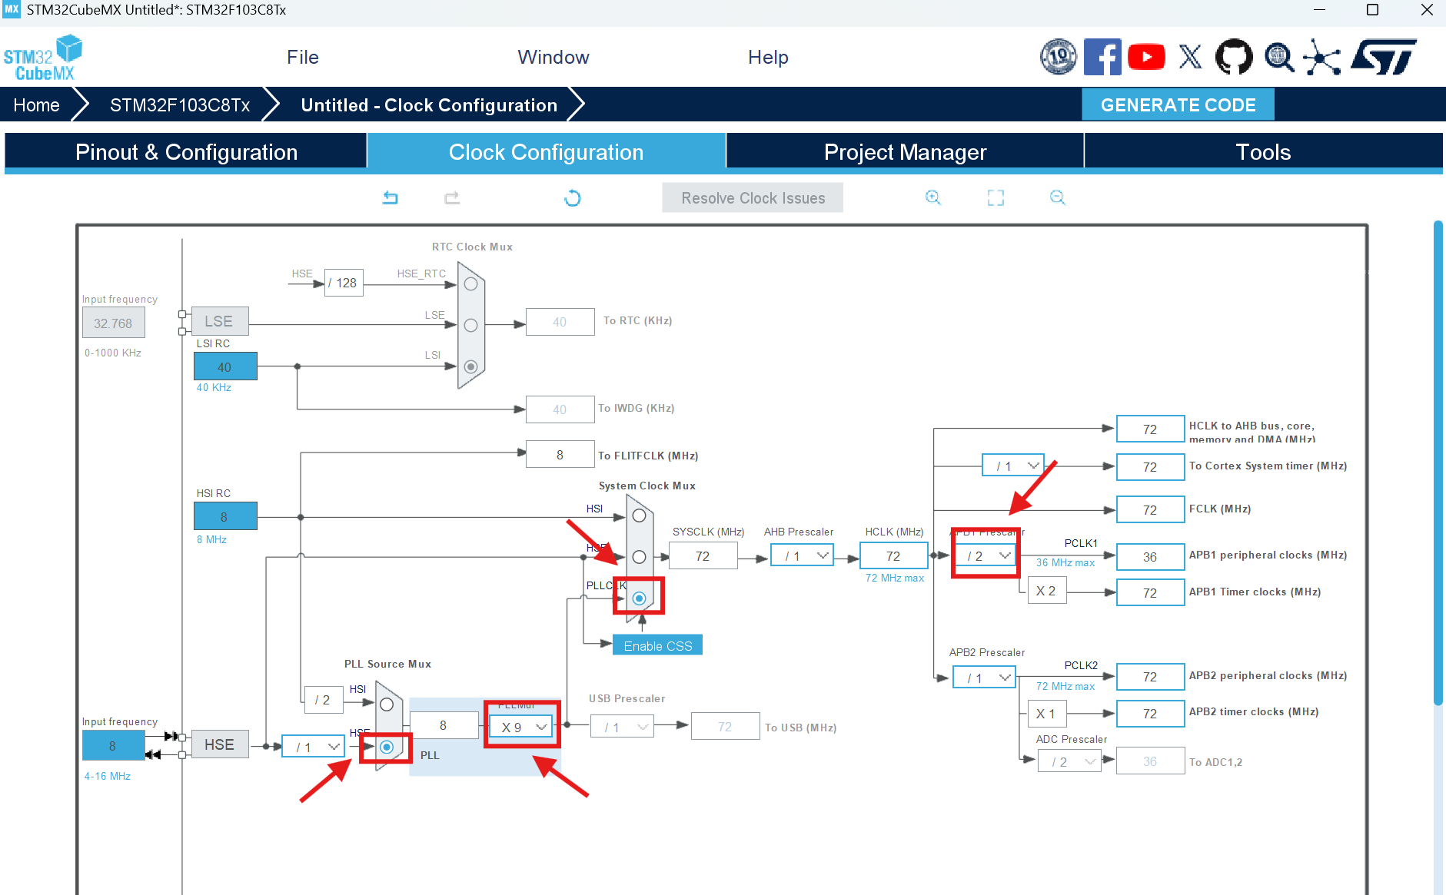1446x895 pixels.
Task: Click the STM32CubeMX logo
Action: [43, 58]
